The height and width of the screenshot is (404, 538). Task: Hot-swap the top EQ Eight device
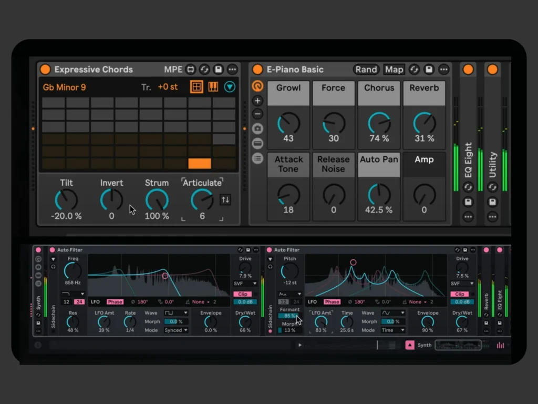[468, 187]
